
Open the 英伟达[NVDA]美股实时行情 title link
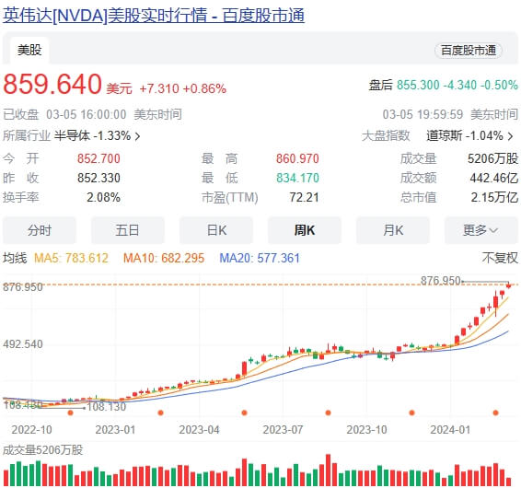coord(154,16)
